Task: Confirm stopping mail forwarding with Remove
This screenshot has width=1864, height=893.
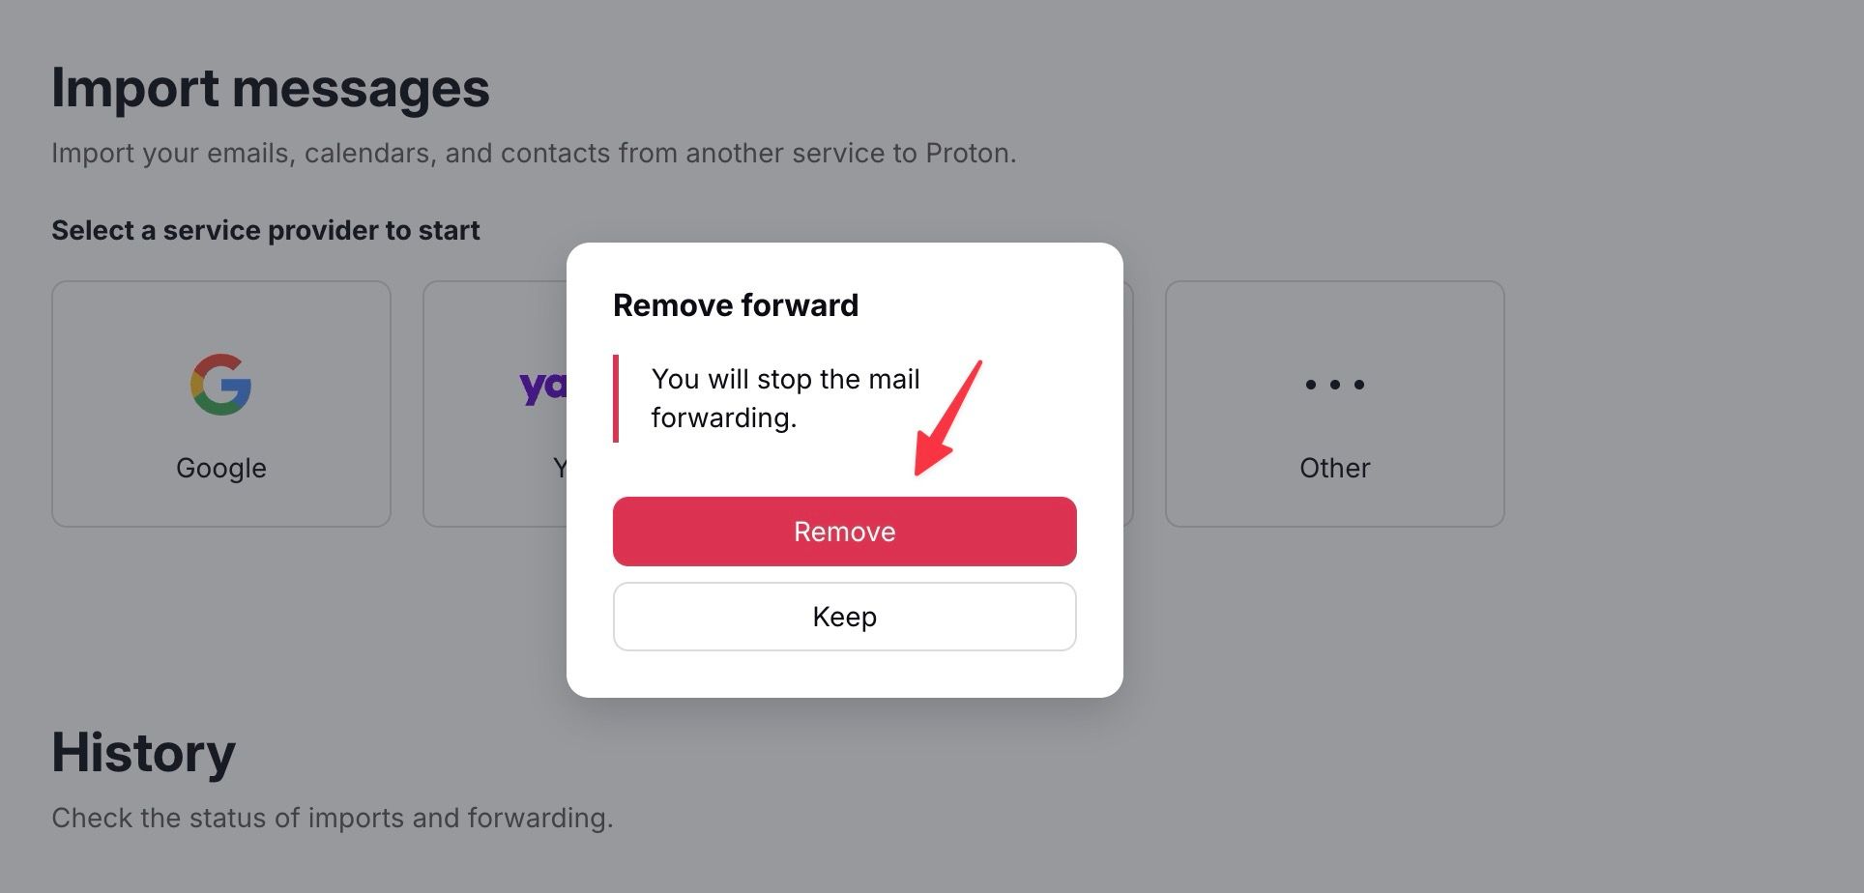Action: (844, 531)
